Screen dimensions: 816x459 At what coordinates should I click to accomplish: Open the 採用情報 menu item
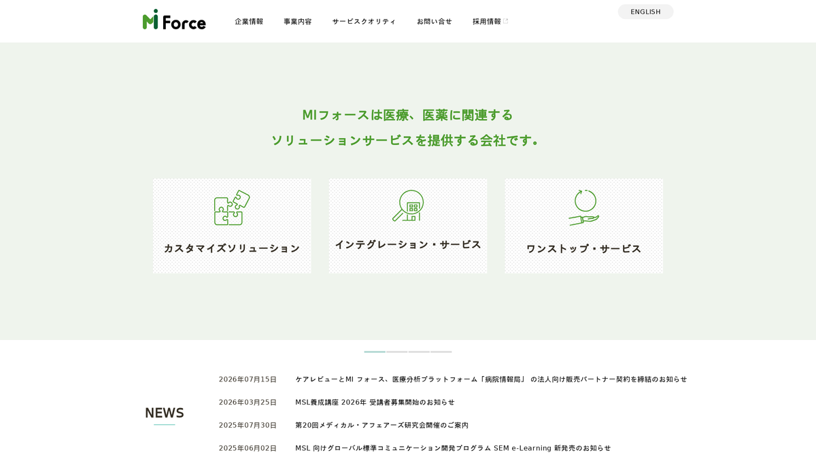487,21
